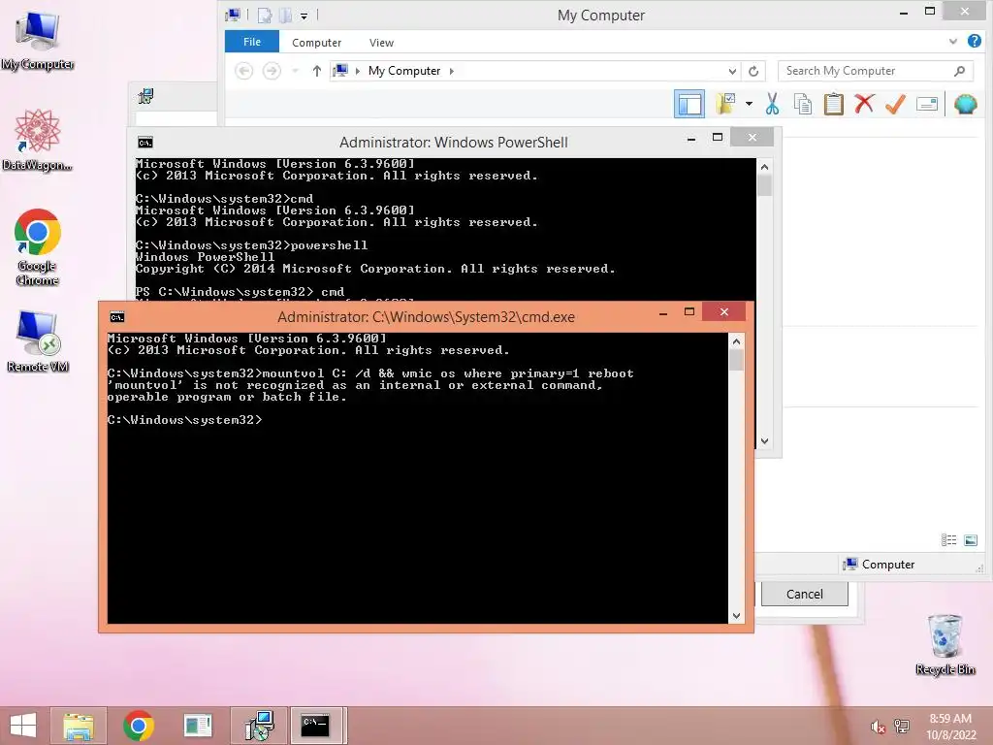Image resolution: width=993 pixels, height=745 pixels.
Task: Click the quick access New folder icon in title bar
Action: tap(285, 16)
